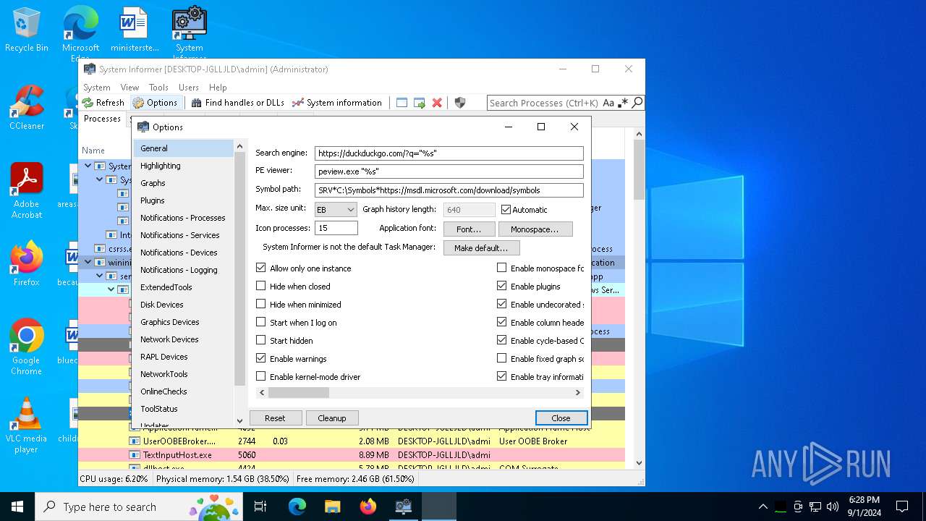Open Microsoft Edge from taskbar
Viewport: 926px width, 521px height.
click(x=297, y=507)
